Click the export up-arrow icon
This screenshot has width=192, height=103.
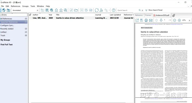(x=61, y=10)
